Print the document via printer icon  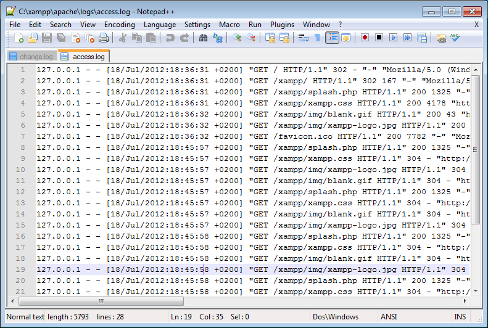tap(104, 38)
